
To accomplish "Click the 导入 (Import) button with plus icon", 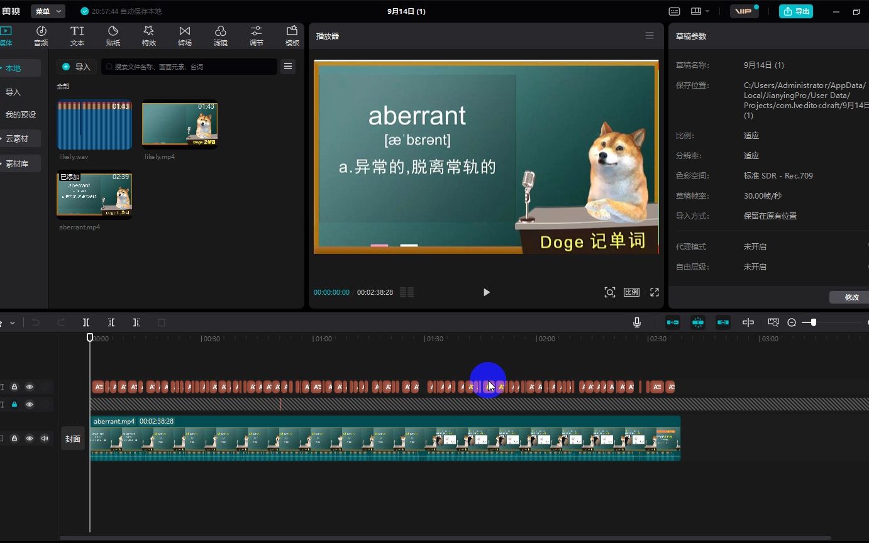I will click(77, 67).
